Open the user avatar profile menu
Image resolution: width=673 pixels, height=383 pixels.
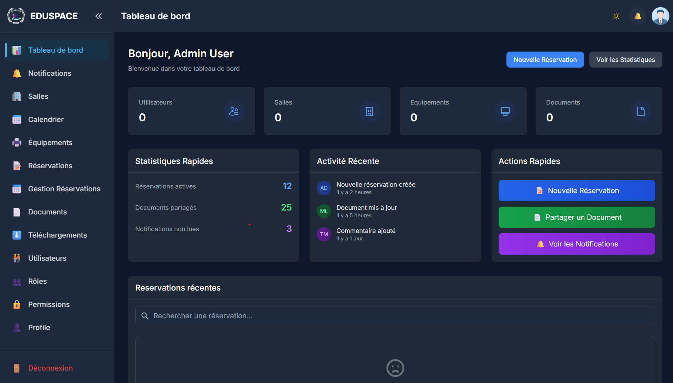point(660,16)
